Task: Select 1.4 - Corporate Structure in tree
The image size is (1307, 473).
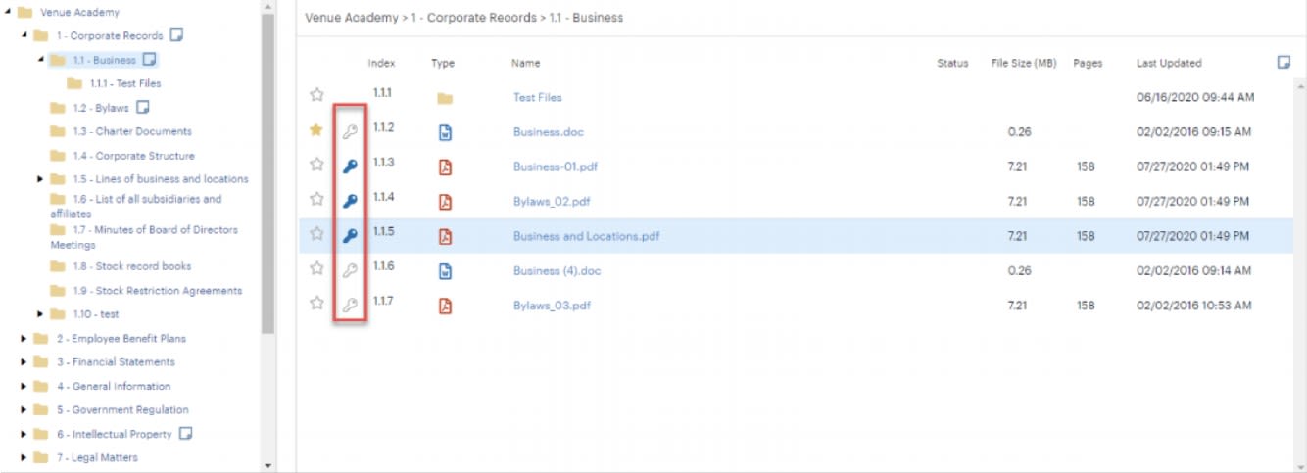Action: (133, 156)
